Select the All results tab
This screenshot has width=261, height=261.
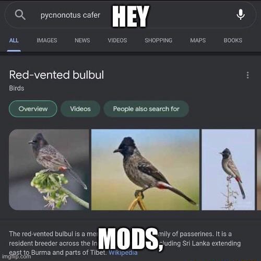tap(14, 40)
